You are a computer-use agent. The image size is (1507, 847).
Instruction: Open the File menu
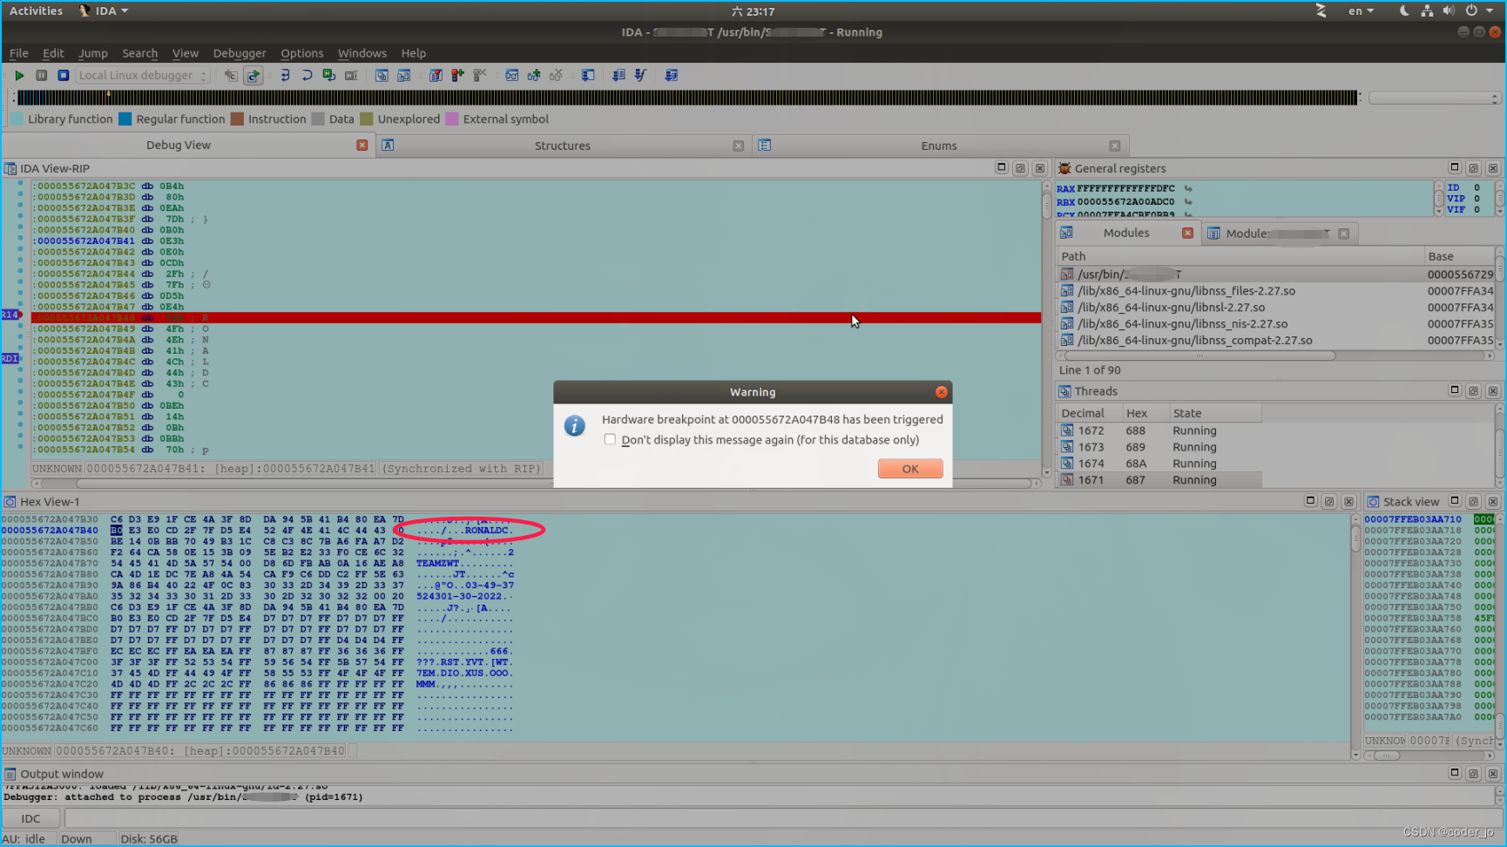tap(18, 53)
